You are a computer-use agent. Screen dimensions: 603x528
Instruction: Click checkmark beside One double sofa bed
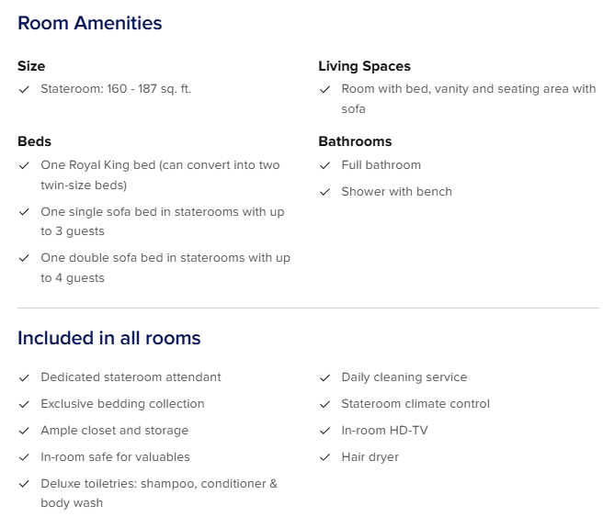coord(24,259)
